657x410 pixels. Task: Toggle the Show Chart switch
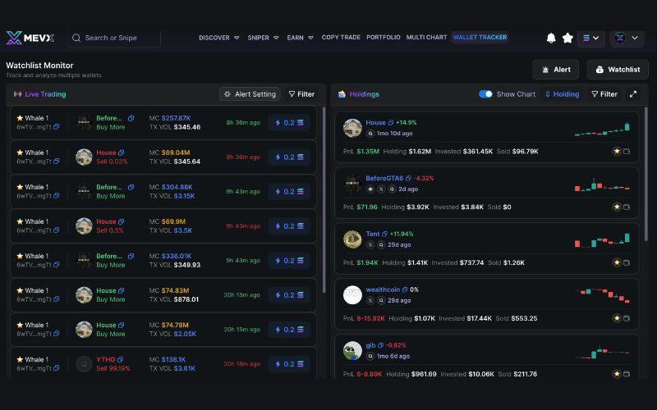pos(485,94)
